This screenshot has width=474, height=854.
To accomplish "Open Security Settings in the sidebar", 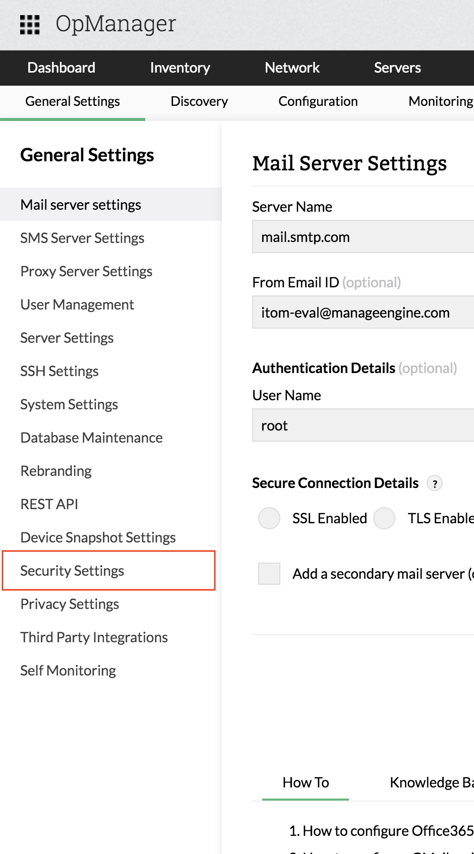I will pyautogui.click(x=72, y=571).
